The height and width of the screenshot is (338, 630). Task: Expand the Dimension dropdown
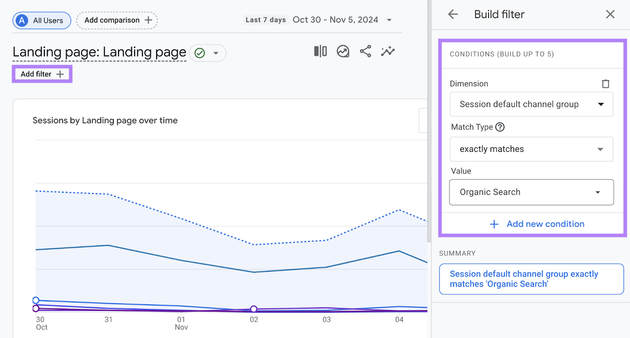(x=531, y=104)
